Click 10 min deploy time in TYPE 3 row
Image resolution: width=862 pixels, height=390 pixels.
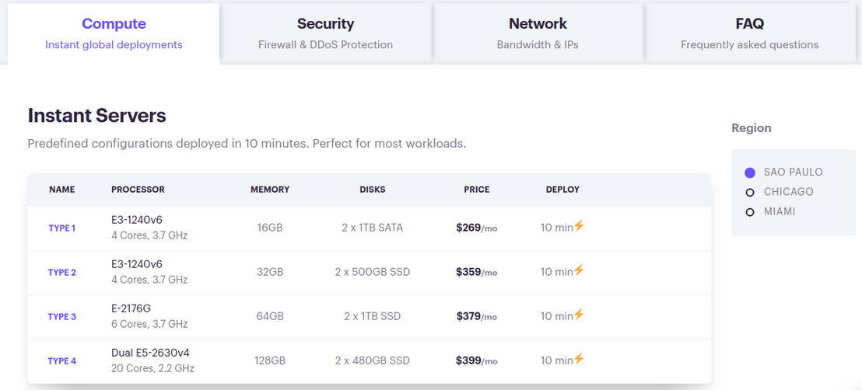point(557,317)
